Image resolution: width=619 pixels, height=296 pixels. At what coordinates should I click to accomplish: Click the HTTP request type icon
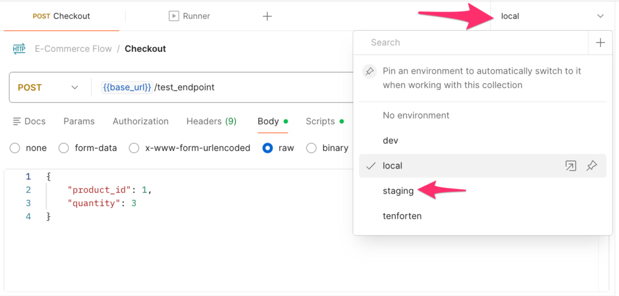(19, 49)
